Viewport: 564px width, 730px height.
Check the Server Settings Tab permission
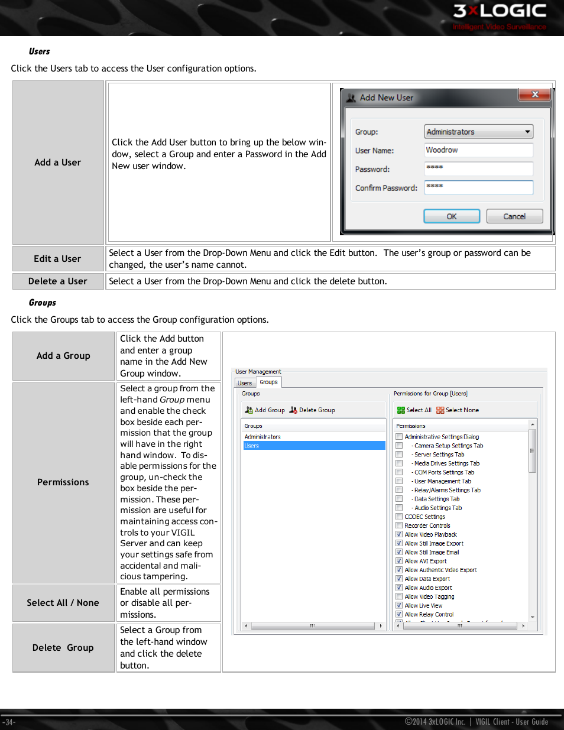pyautogui.click(x=399, y=455)
